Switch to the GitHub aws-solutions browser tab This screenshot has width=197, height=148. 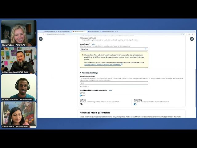tap(64, 31)
